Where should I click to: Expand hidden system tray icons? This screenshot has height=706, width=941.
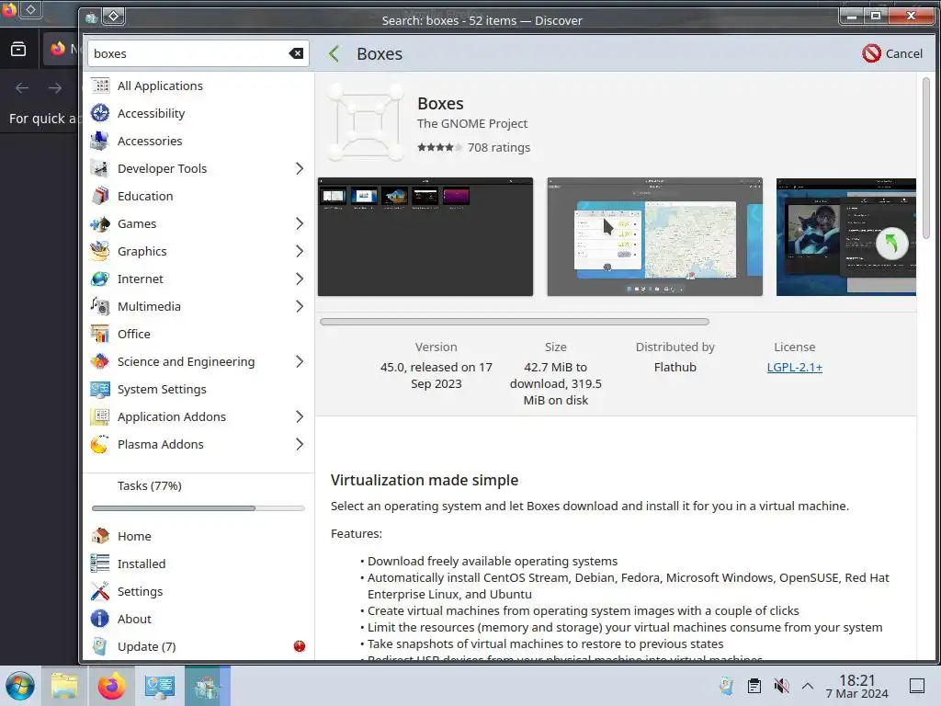click(808, 686)
